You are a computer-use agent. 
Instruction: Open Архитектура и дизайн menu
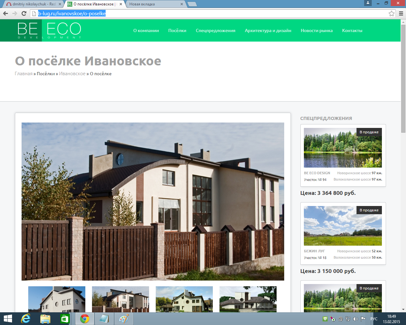point(268,30)
